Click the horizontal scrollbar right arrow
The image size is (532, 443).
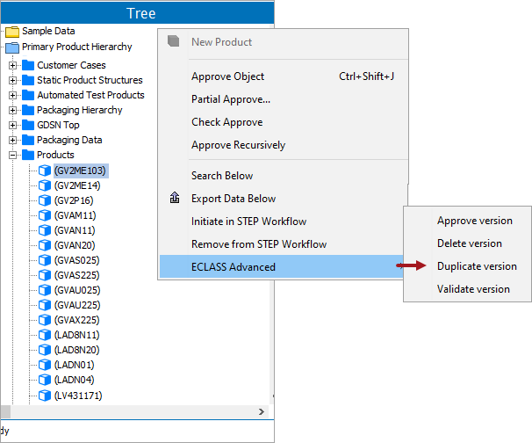pos(262,411)
